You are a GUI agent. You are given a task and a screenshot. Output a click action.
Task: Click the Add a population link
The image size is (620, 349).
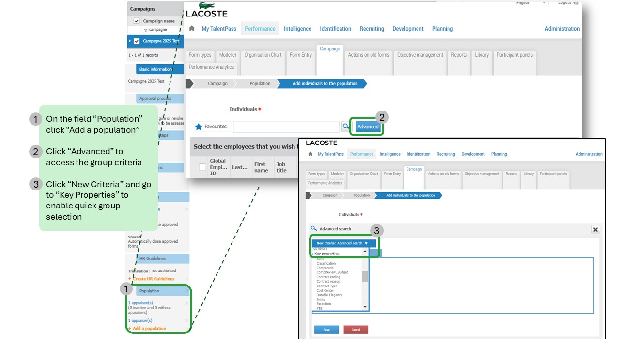point(149,328)
